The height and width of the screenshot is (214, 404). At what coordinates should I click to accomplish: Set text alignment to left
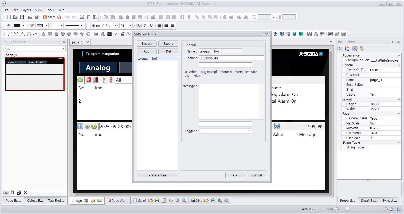click(160, 26)
